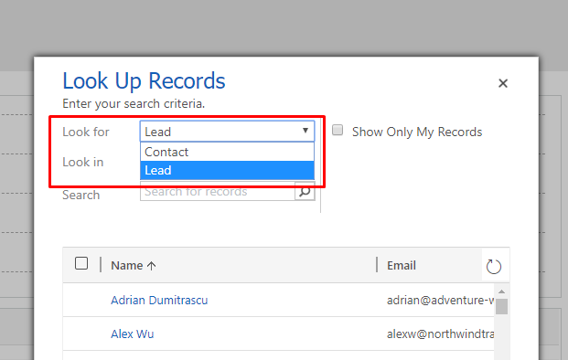Click the Name column header
This screenshot has width=568, height=360.
coord(127,266)
